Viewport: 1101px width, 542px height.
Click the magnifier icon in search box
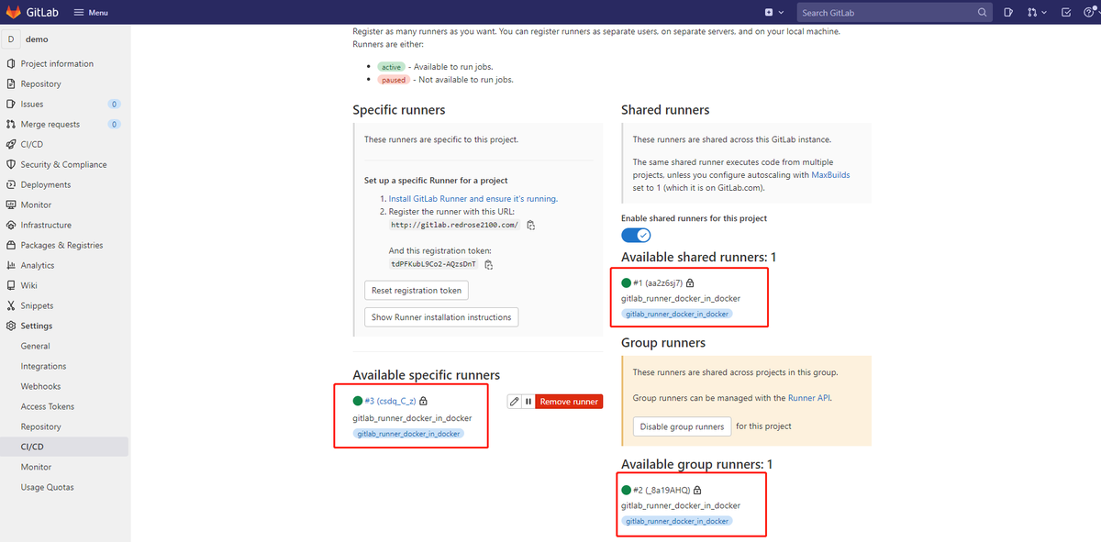983,13
